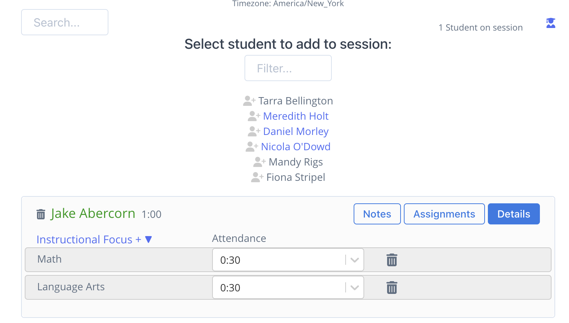Screen dimensions: 569x323
Task: Click add-user icon beside Mandy Rigs
Action: [x=259, y=161]
